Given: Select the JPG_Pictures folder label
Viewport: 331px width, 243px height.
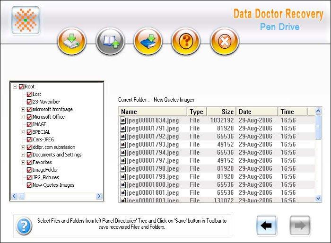Looking at the screenshot, I should [46, 177].
